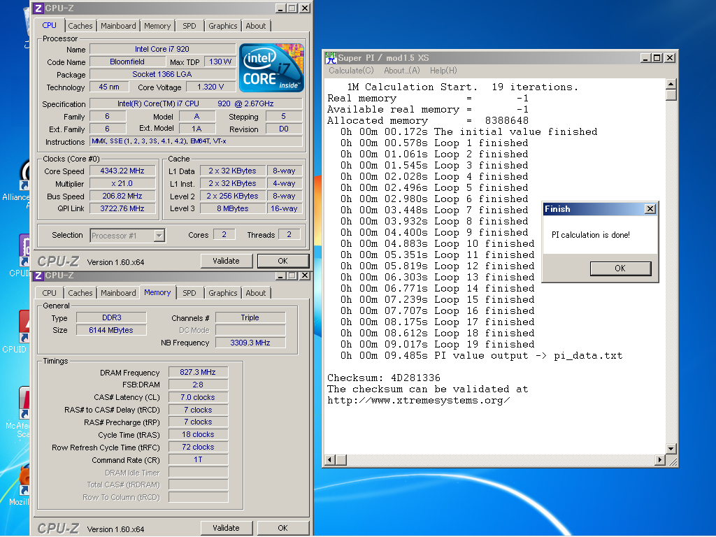
Task: Select the Graphics tab in top CPU-Z window
Action: point(222,26)
